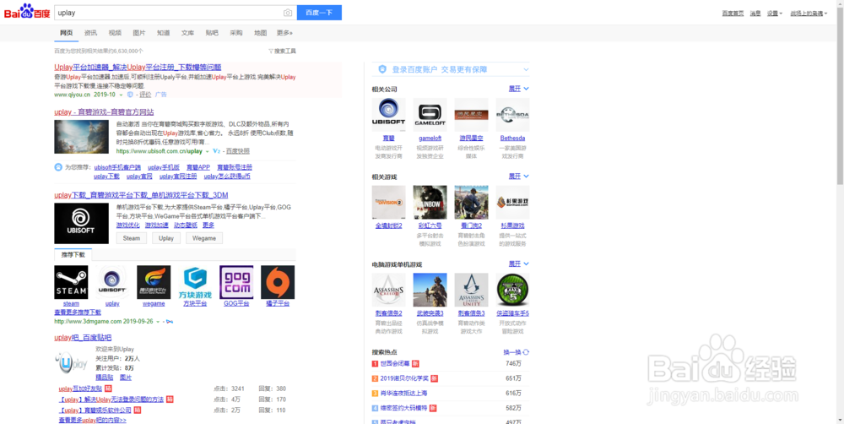844x424 pixels.
Task: Click the 为您推荐 circle icon
Action: pyautogui.click(x=58, y=167)
